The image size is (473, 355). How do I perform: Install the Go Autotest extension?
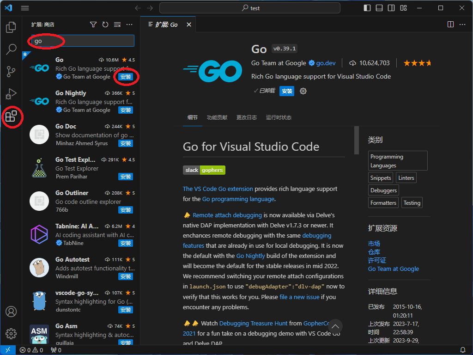click(x=126, y=276)
